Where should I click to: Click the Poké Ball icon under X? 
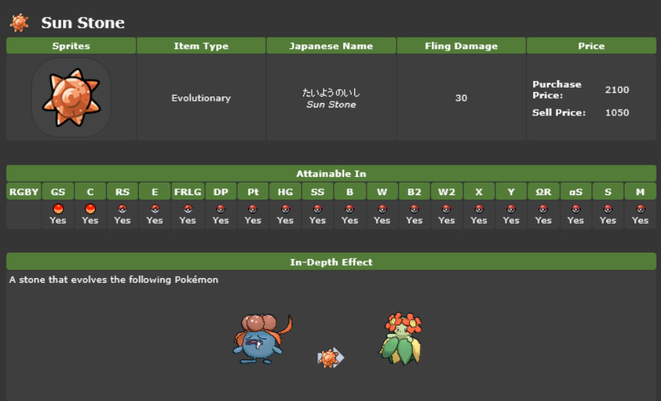click(479, 209)
